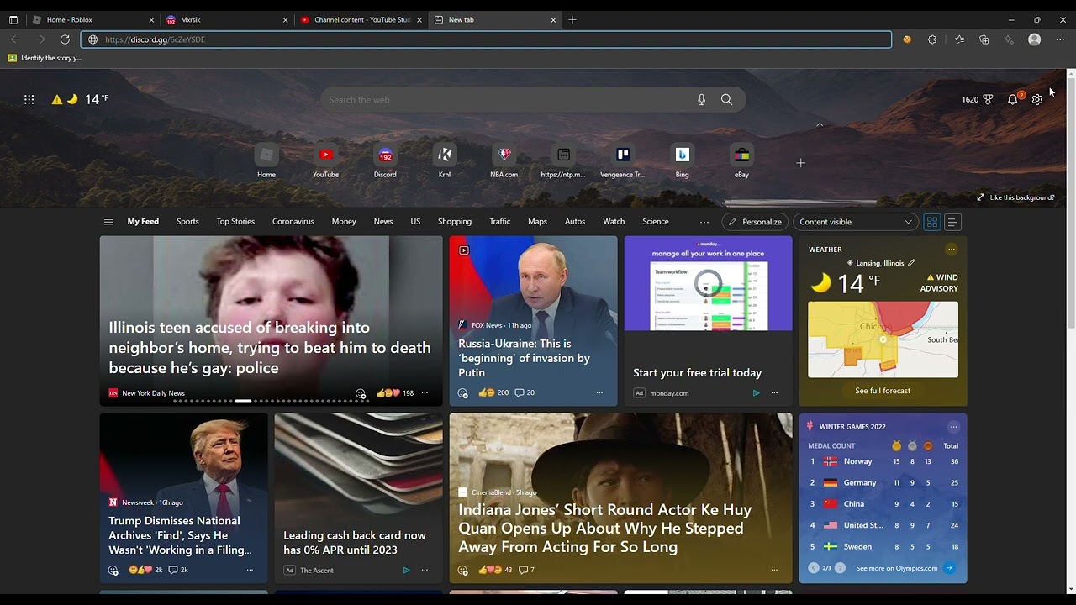Open the notifications bell
The height and width of the screenshot is (605, 1076).
click(x=1013, y=99)
